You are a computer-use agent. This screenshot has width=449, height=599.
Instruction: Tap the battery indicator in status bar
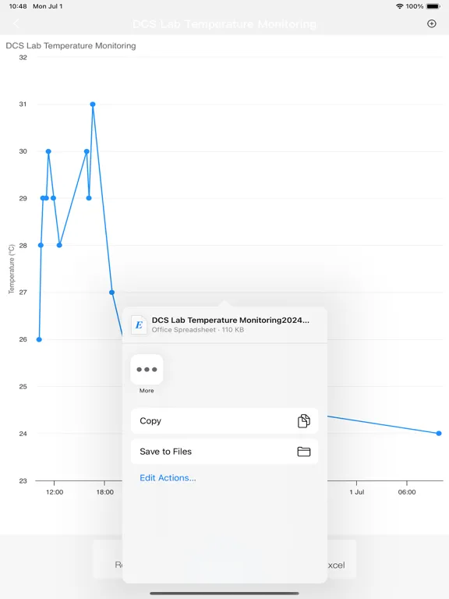coord(433,6)
